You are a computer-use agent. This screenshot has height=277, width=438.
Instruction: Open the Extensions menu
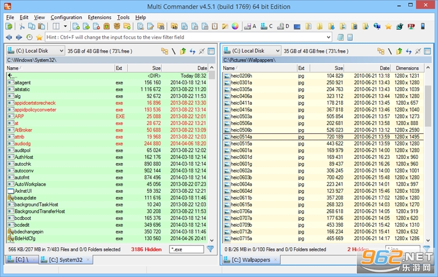99,18
